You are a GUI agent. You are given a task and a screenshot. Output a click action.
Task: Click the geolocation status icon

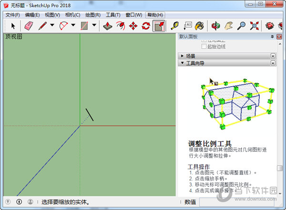point(8,201)
